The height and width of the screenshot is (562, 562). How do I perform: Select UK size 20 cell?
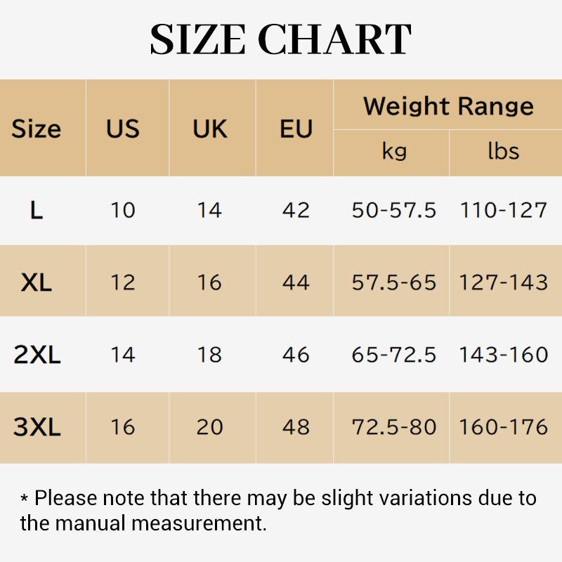[210, 427]
